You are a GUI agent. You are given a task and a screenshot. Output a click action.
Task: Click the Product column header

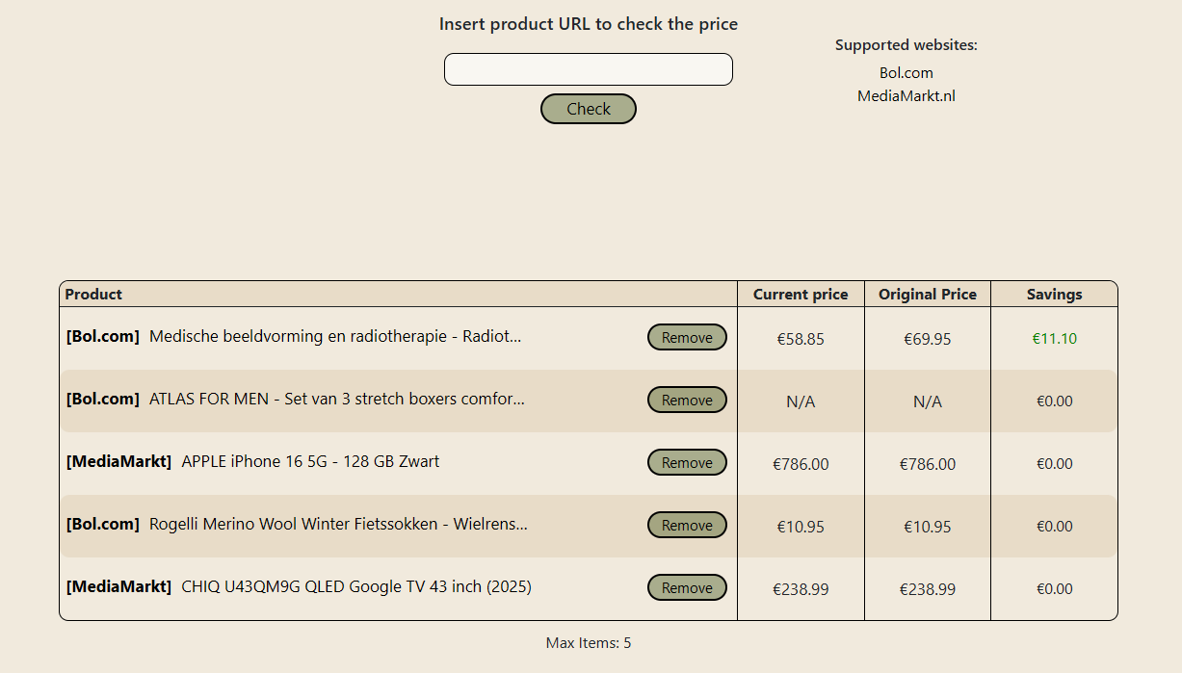(x=93, y=295)
